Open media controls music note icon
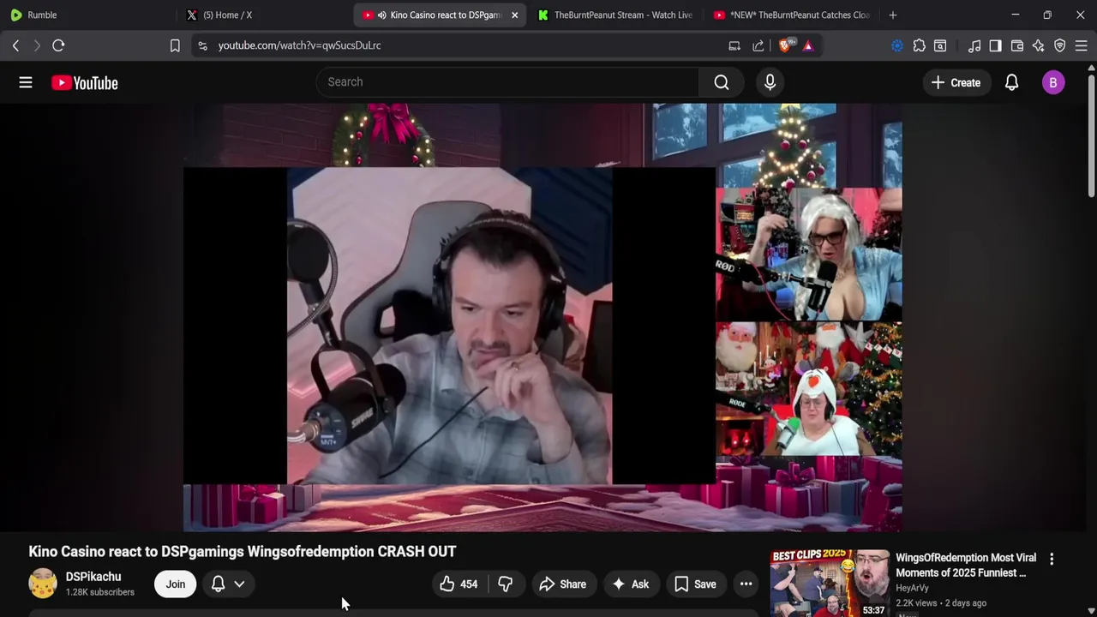Screen dimensions: 1097x617 click(x=974, y=45)
